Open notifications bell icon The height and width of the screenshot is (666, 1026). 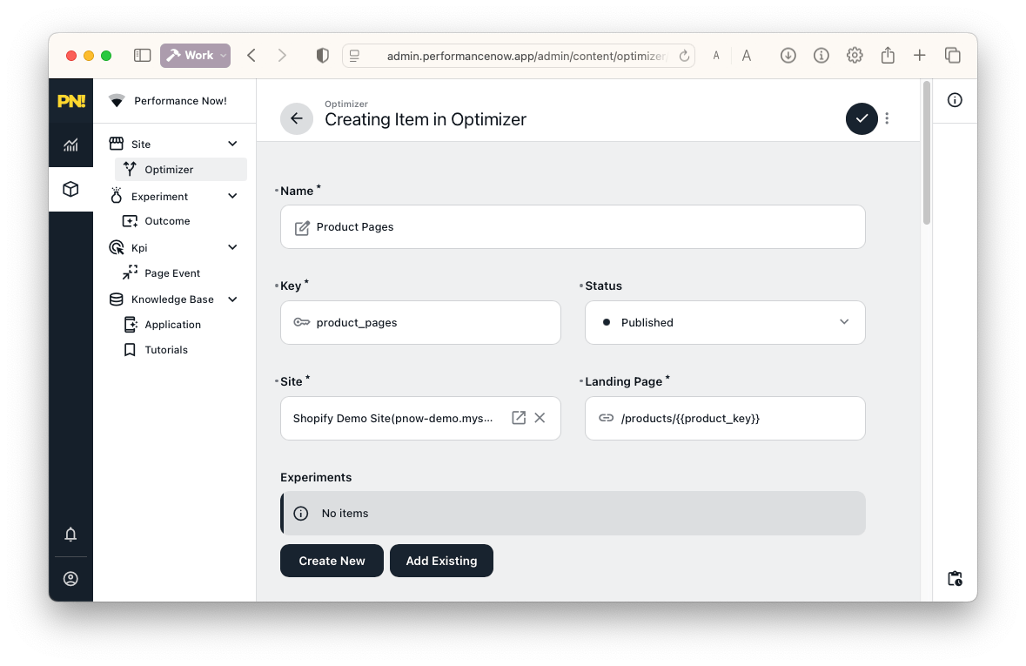[70, 535]
